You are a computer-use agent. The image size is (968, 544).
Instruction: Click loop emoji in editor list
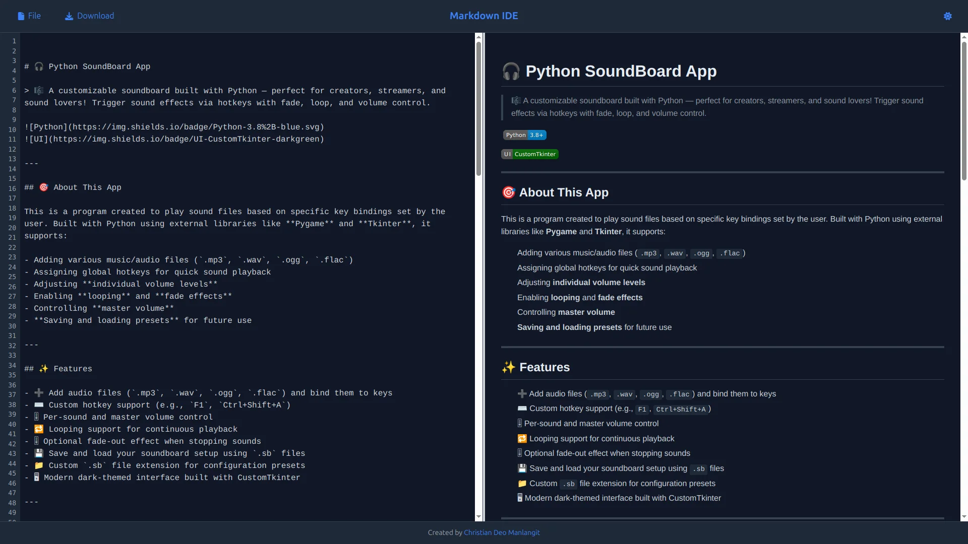coord(39,429)
